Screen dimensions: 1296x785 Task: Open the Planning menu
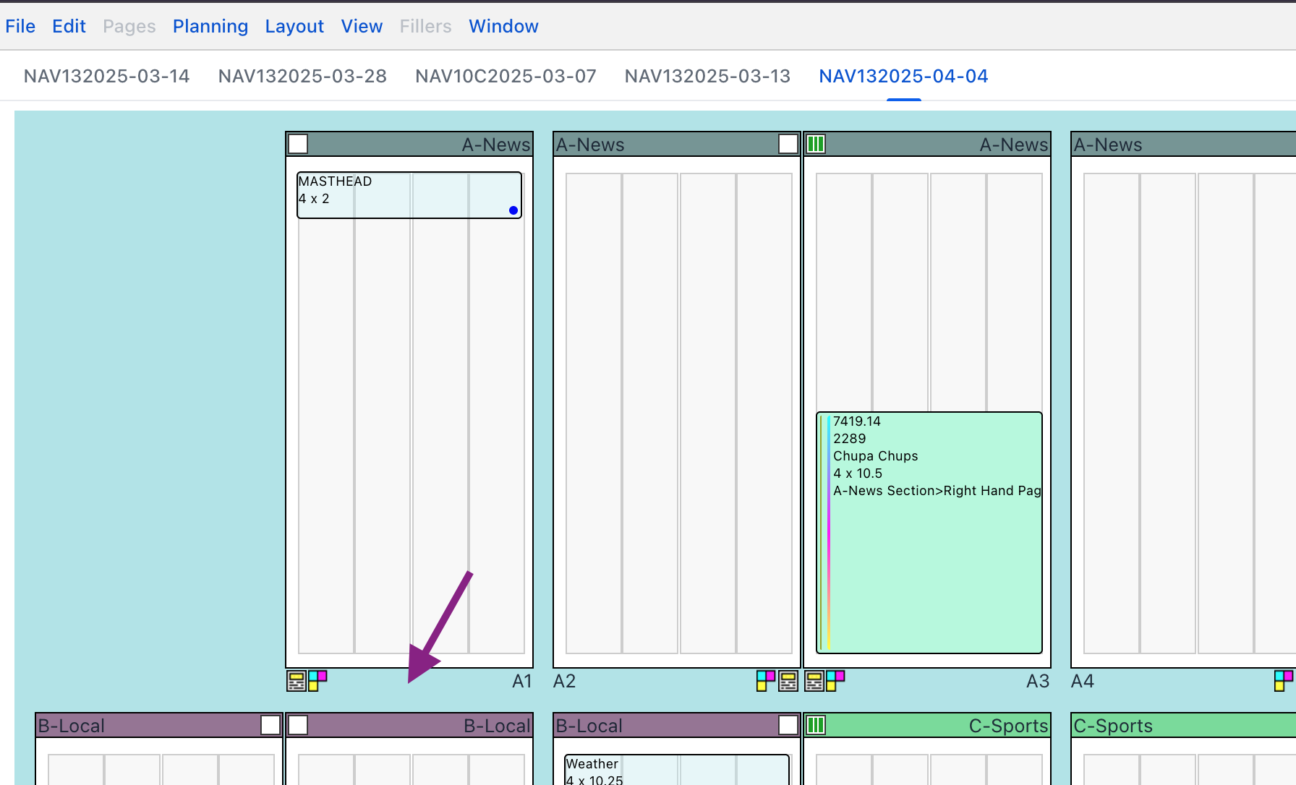[210, 26]
